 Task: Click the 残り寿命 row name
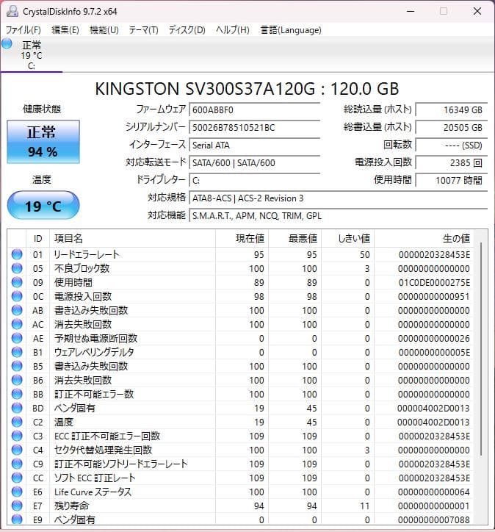click(x=71, y=506)
